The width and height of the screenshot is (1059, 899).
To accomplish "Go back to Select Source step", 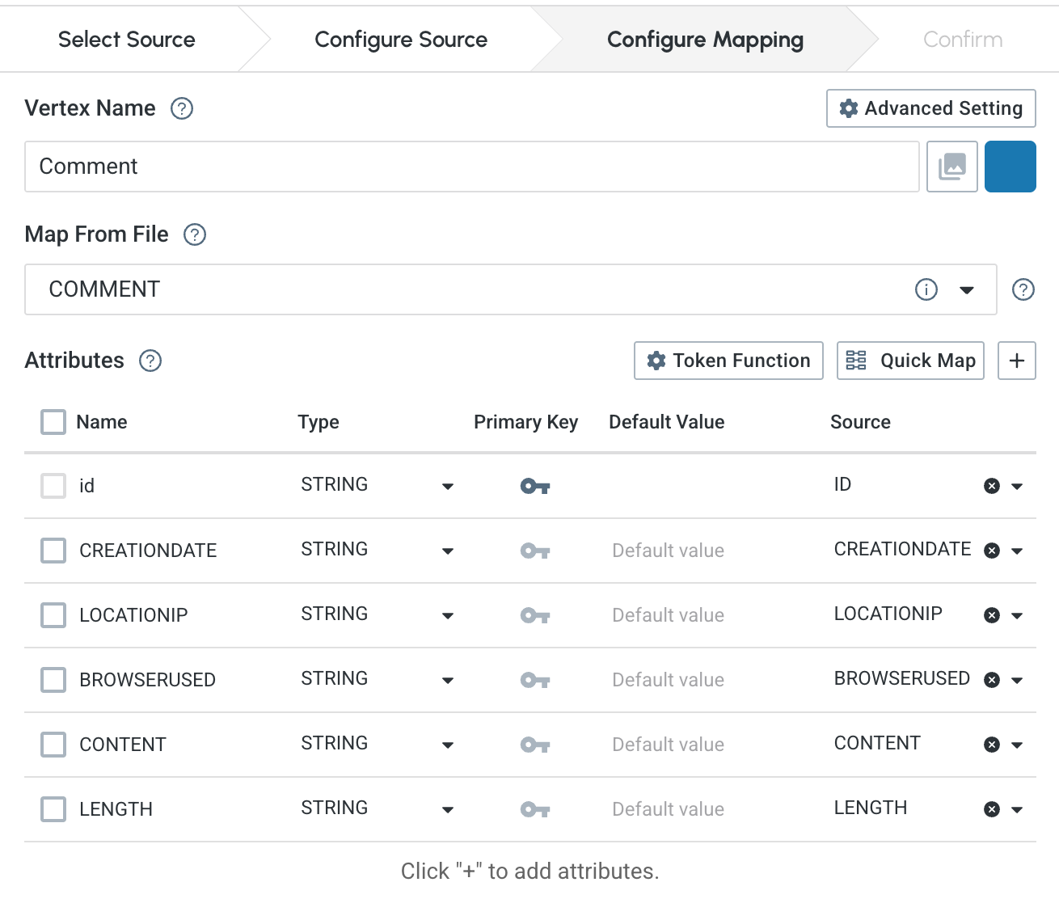I will coord(126,39).
